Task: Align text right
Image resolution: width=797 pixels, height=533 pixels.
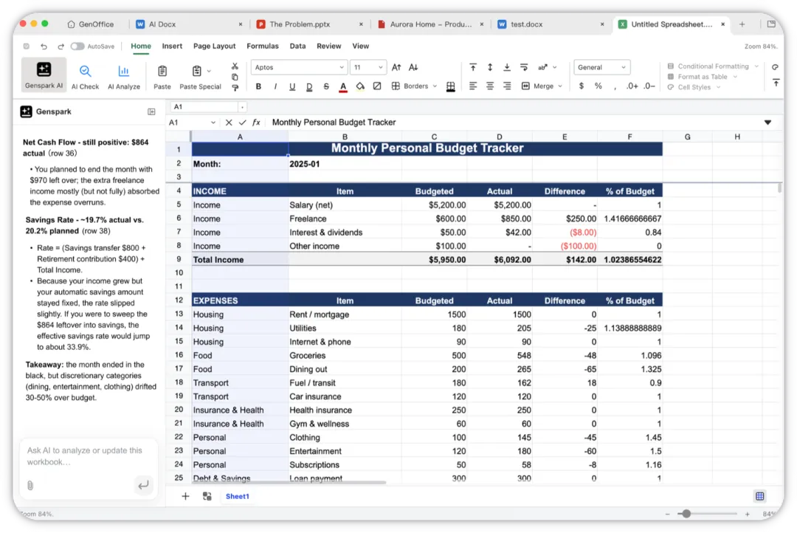Action: [507, 86]
